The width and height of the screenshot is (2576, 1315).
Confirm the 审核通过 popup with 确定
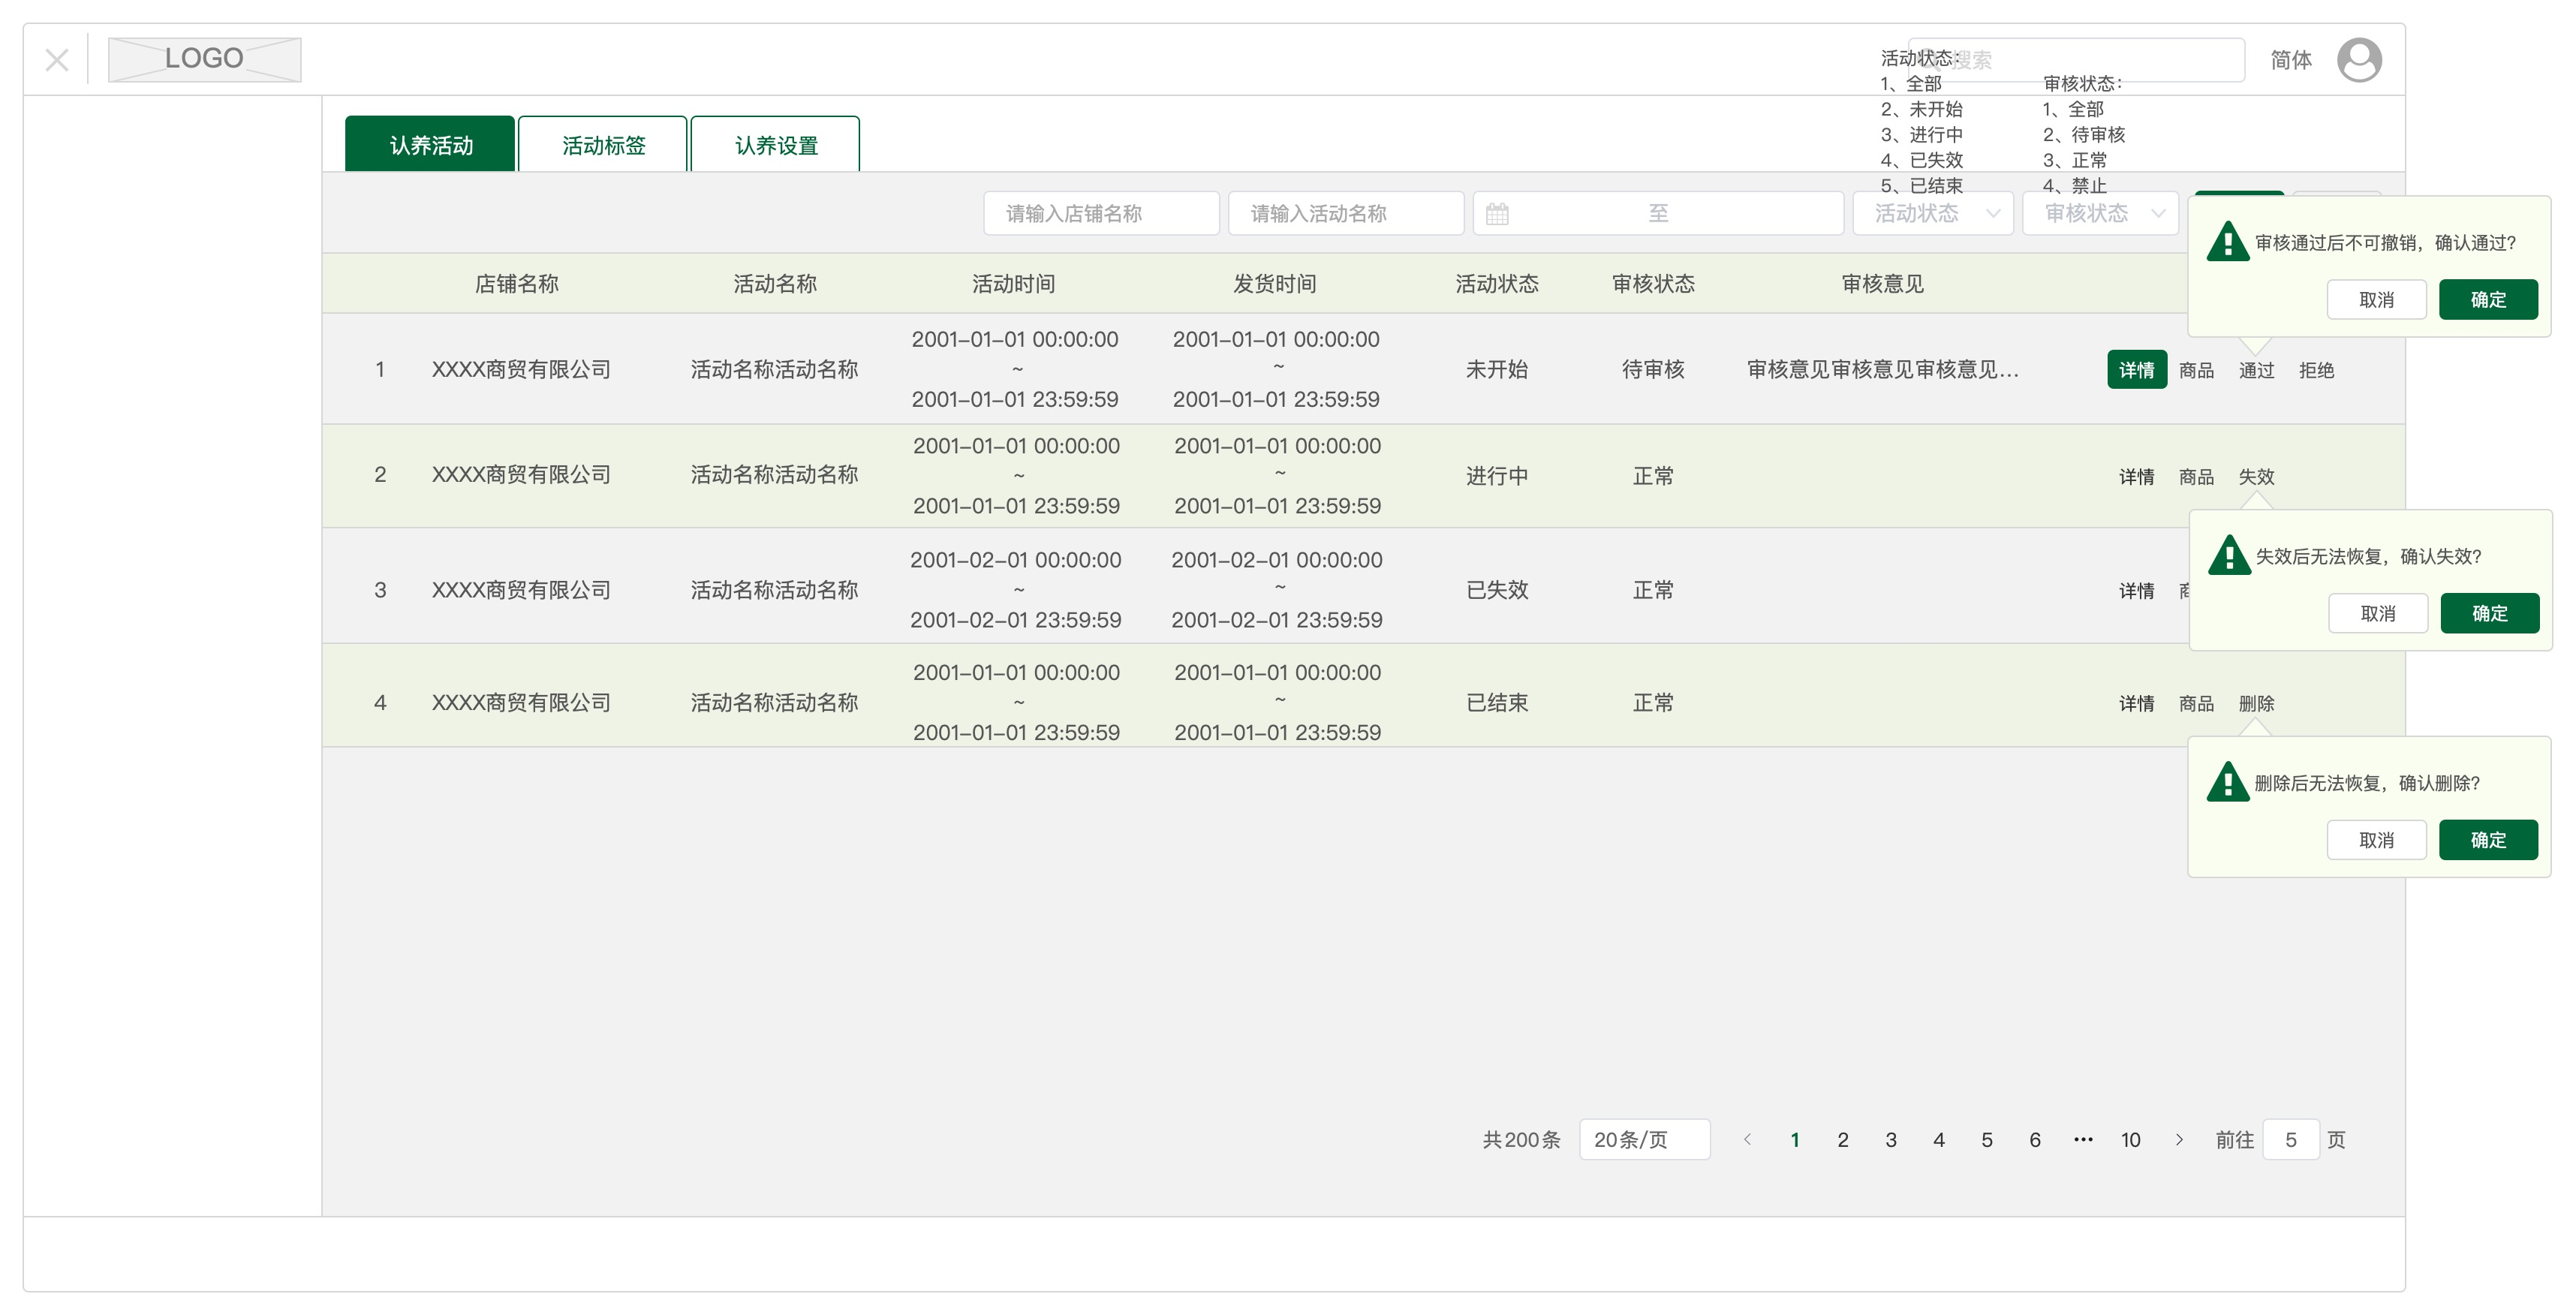click(2489, 300)
